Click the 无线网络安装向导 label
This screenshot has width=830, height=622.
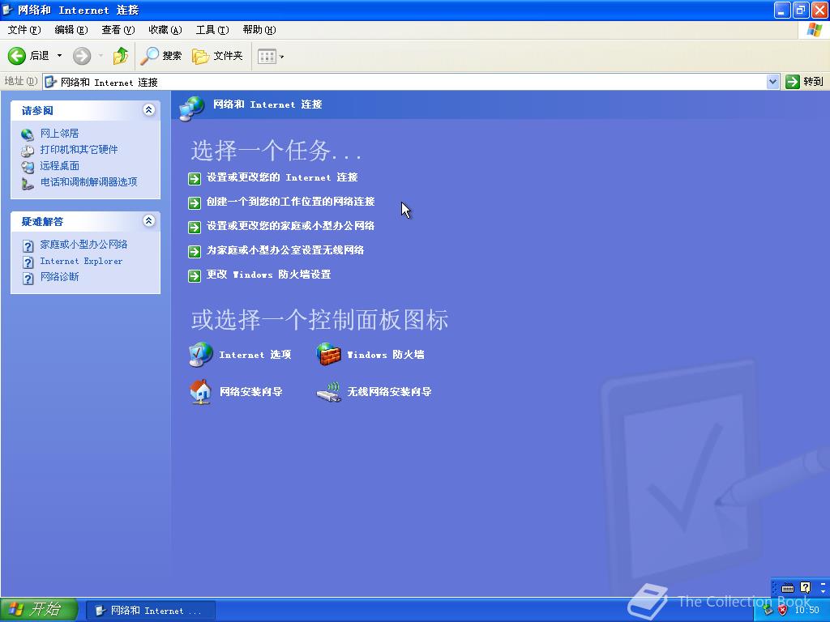click(389, 392)
